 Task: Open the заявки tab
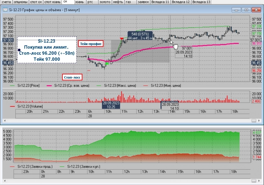pyautogui.click(x=143, y=2)
